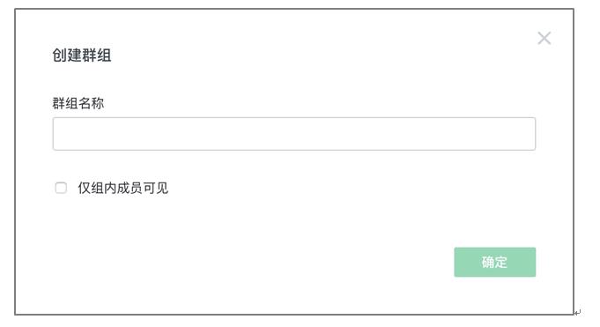Confirm with the green 确定 button
This screenshot has width=600, height=327.
495,262
